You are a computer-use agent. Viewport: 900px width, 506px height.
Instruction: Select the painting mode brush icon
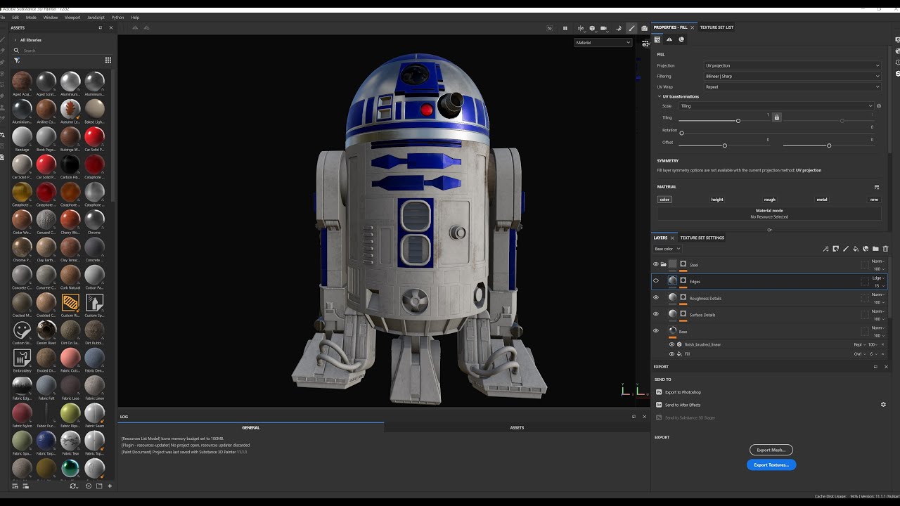pyautogui.click(x=631, y=28)
